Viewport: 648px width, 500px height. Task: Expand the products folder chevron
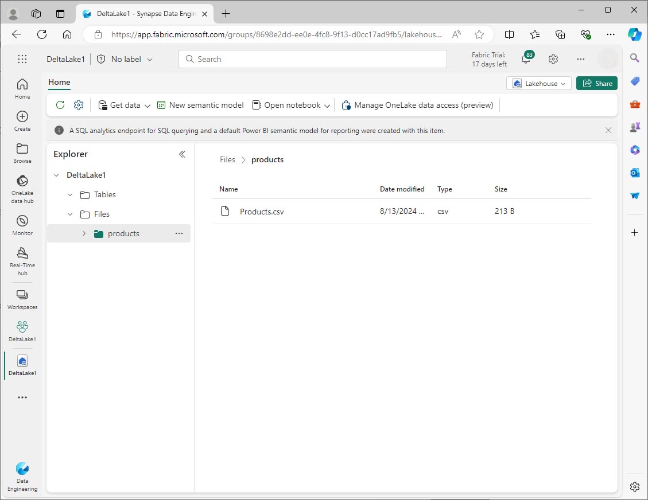pos(84,233)
